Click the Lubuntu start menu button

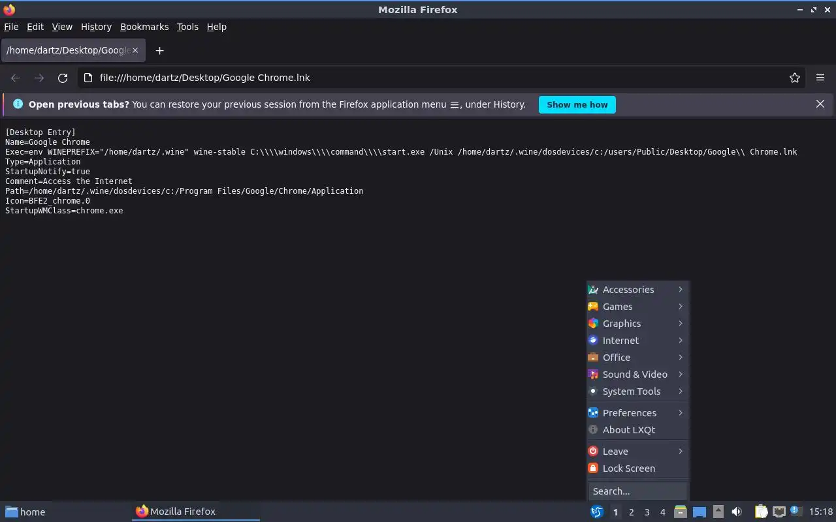click(x=597, y=512)
